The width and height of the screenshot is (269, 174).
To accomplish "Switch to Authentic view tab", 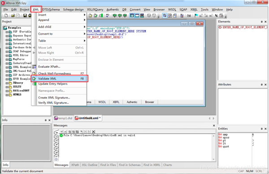I will tap(132, 102).
